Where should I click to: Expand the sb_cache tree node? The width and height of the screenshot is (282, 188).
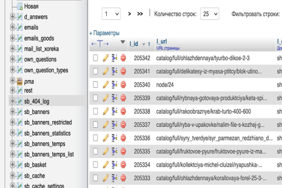pos(12,176)
